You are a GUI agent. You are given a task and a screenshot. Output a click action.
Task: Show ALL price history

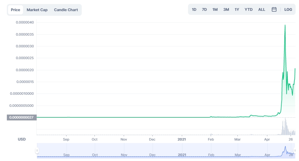(x=262, y=10)
